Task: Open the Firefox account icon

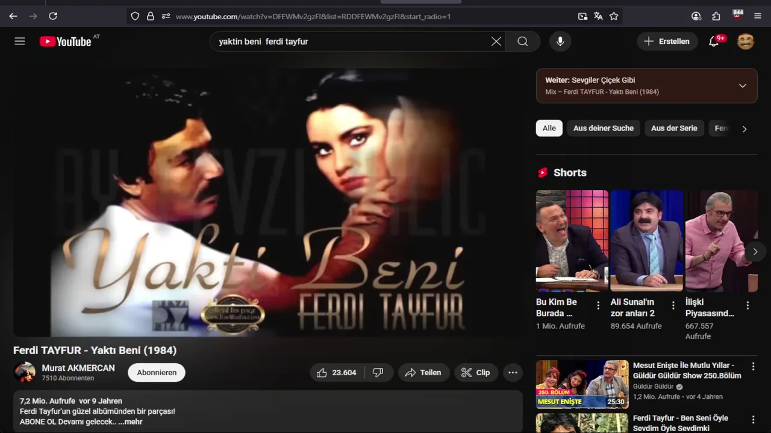Action: [x=696, y=16]
